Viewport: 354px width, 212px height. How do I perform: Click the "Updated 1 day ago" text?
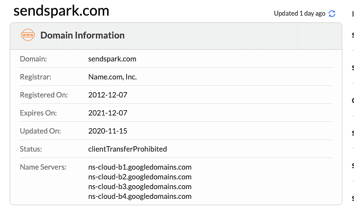299,14
